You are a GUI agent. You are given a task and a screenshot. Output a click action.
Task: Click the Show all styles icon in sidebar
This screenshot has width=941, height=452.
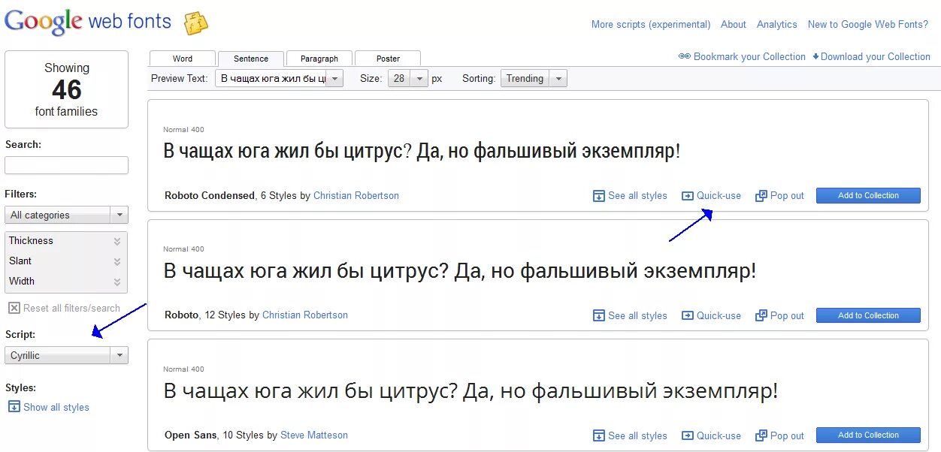click(x=14, y=407)
